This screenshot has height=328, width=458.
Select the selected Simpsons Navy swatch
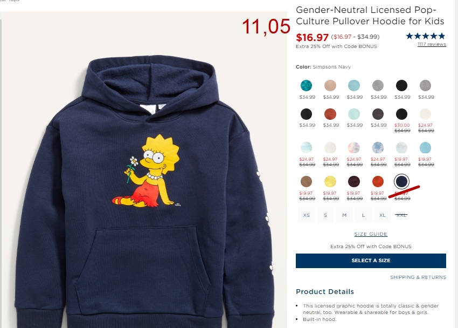click(401, 181)
